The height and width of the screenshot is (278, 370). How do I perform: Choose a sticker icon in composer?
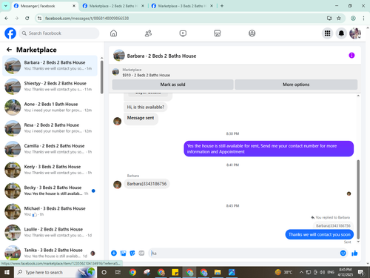pos(132,253)
